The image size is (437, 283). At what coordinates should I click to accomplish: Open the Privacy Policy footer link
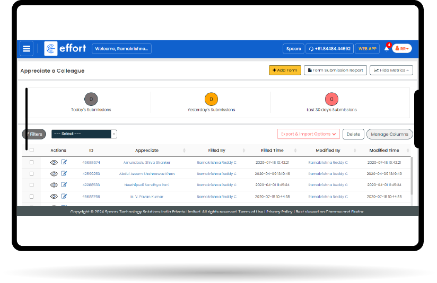pos(279,211)
